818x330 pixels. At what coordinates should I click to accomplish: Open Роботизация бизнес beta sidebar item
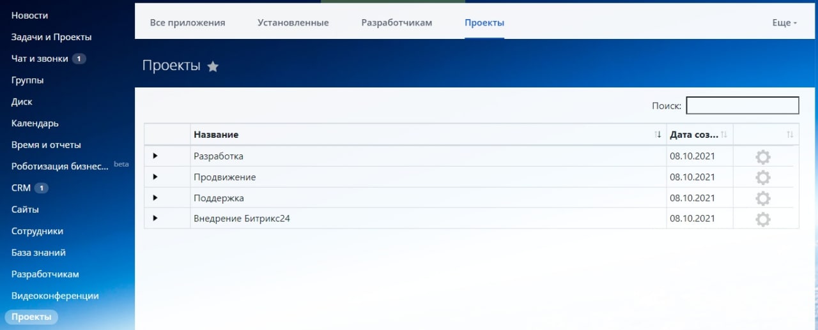click(x=60, y=167)
